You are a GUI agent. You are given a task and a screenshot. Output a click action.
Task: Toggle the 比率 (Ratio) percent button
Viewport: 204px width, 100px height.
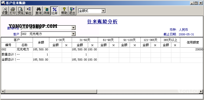[54, 11]
